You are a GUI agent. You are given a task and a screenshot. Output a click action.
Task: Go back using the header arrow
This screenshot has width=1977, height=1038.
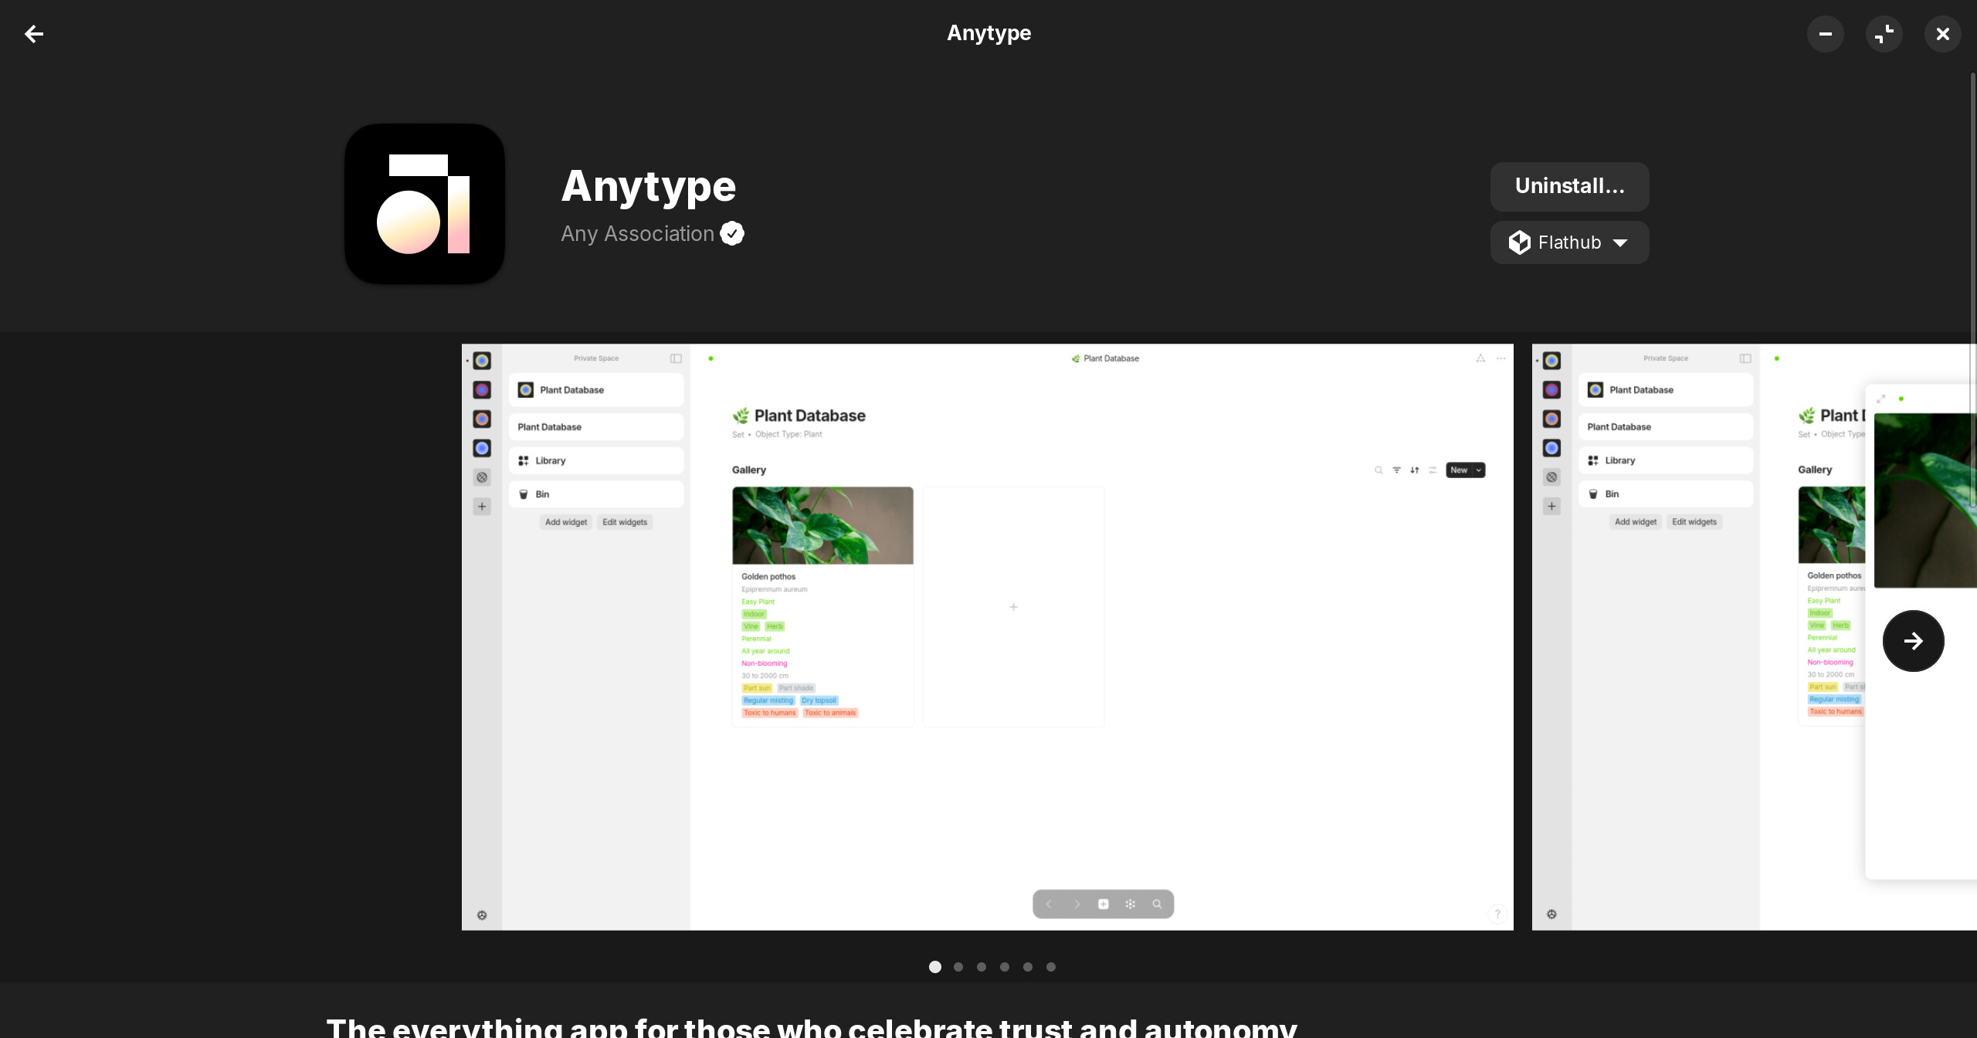tap(34, 34)
